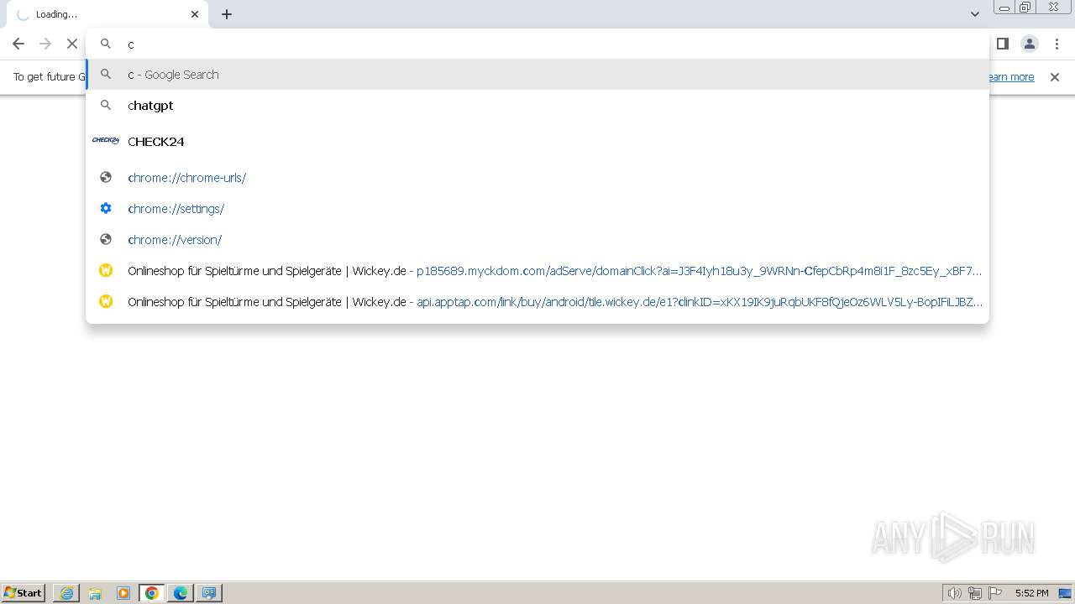Screen dimensions: 1075x604
Task: Toggle the browser side panel
Action: [1002, 44]
